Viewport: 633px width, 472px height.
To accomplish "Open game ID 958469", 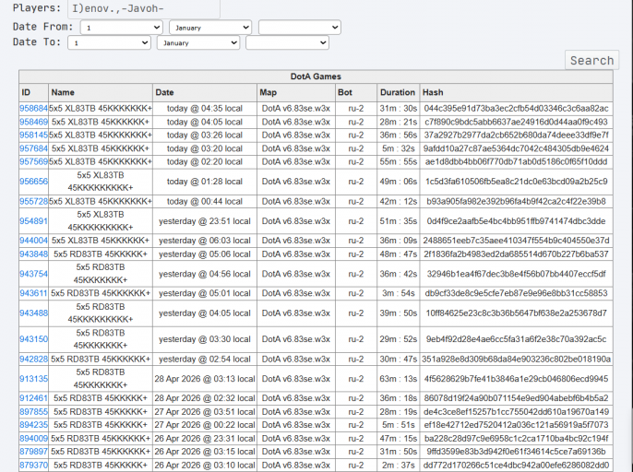I will (33, 122).
